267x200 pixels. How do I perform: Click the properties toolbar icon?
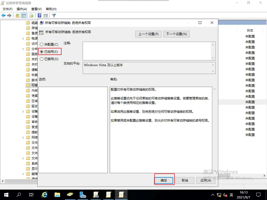[46, 15]
